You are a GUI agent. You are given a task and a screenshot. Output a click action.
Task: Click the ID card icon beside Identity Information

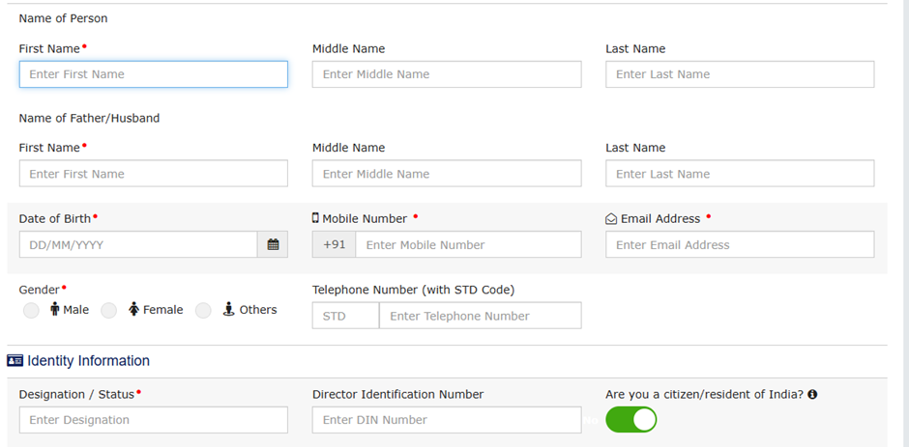tap(15, 361)
